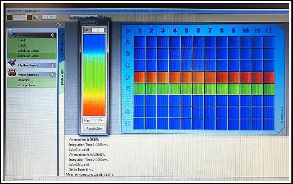Image resolution: width=293 pixels, height=184 pixels.
Task: Collapse the left sidebar with arrow icon
Action: [x=58, y=25]
